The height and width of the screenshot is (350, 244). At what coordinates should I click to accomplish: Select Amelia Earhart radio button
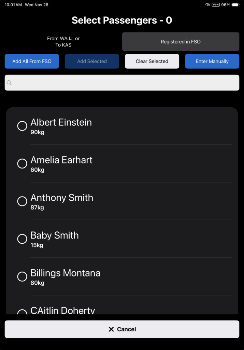(x=22, y=163)
